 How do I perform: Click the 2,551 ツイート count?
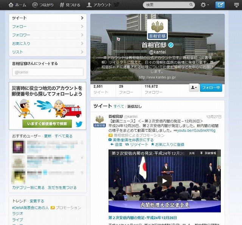point(101,89)
